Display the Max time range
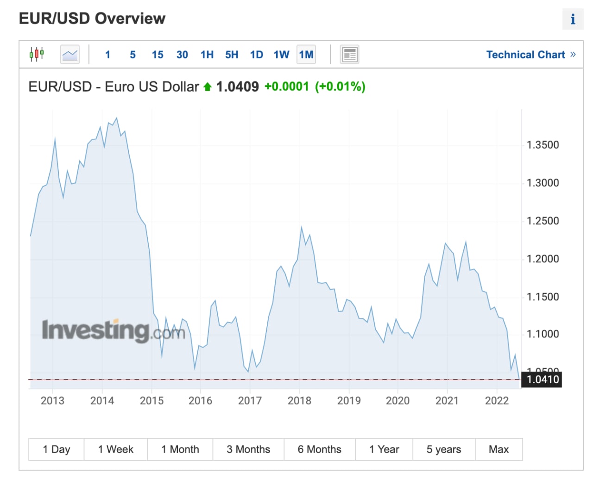Viewport: 593px width, 479px height. click(x=498, y=449)
